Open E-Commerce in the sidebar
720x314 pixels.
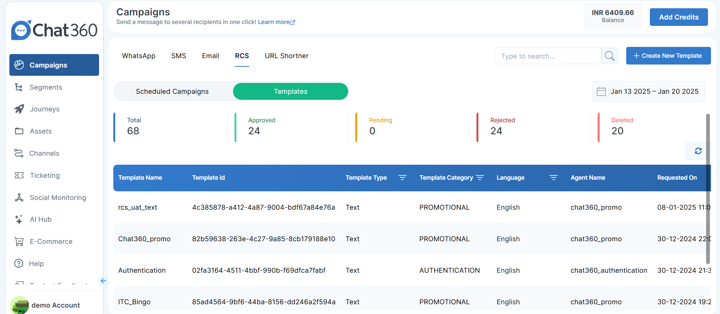coord(51,242)
